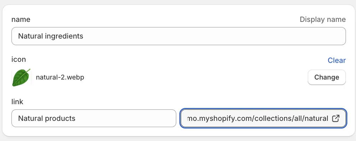Click the word "Natural" in name input
Screen dimensions: 356x141
tap(29, 36)
